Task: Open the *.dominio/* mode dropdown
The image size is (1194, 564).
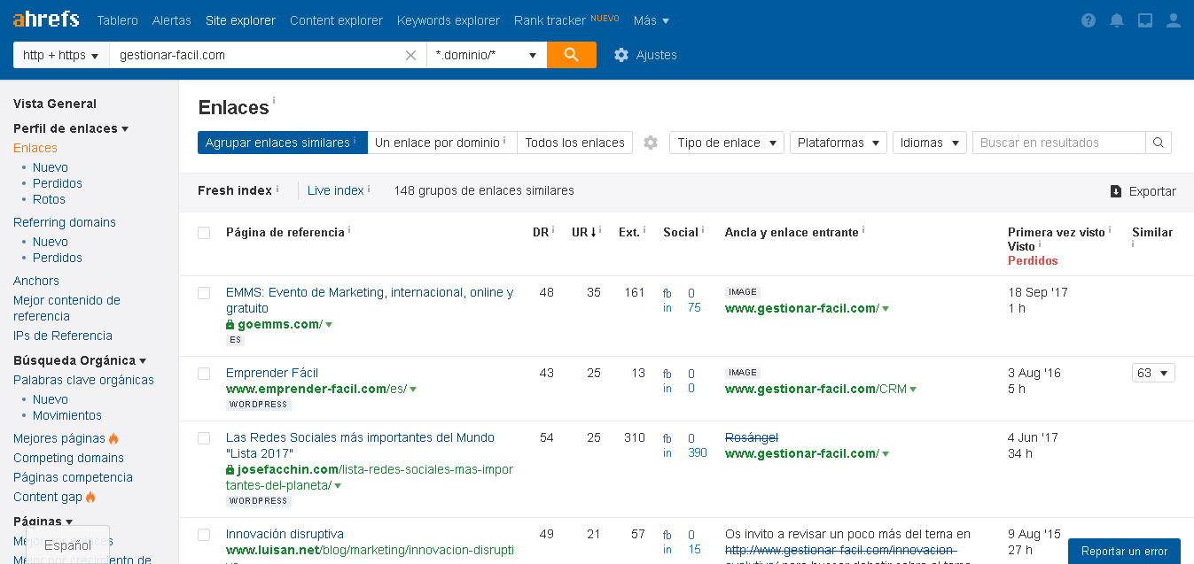Action: pos(487,55)
